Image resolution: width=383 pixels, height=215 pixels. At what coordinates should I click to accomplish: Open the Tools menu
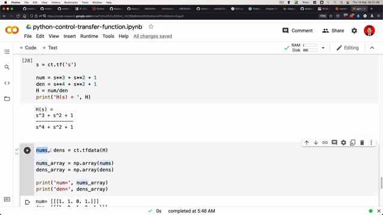[108, 36]
